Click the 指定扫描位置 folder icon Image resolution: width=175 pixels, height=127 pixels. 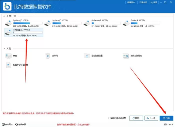[x=87, y=56]
